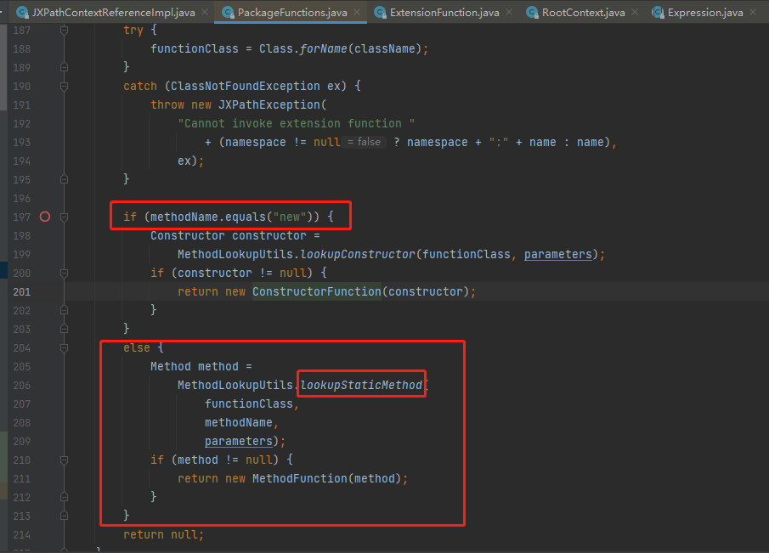This screenshot has width=769, height=553.
Task: Click line number 188 in gutter
Action: 21,49
